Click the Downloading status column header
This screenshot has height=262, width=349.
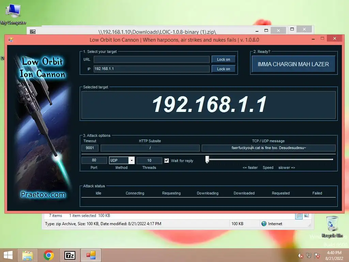tap(208, 193)
